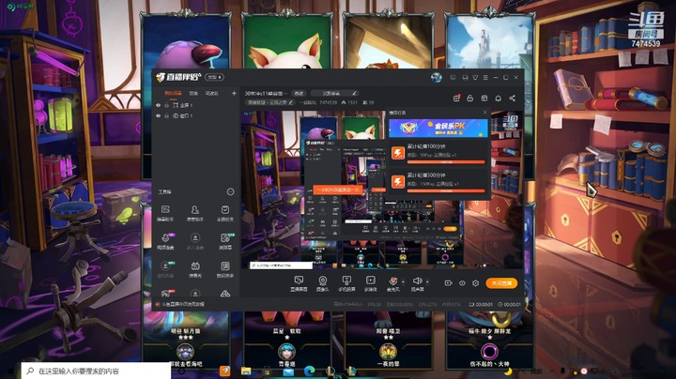Close the streamer task popup panel
The image size is (676, 379).
[485, 113]
